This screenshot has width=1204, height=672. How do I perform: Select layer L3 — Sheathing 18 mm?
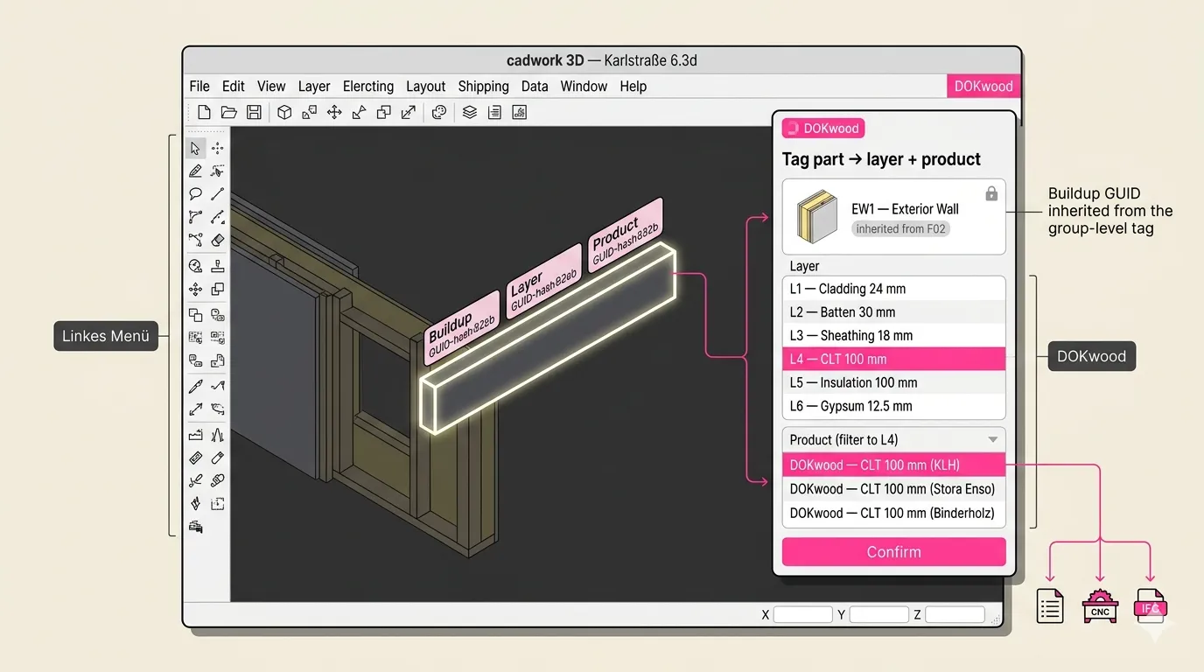(x=893, y=336)
